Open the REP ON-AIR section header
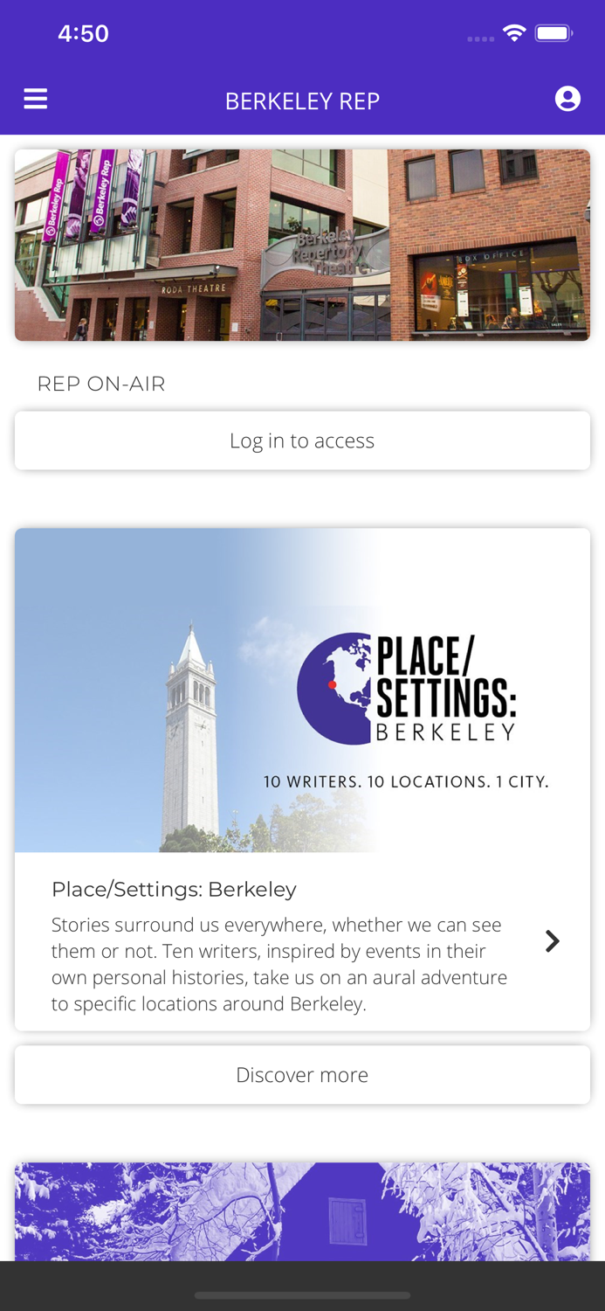Viewport: 605px width, 1311px height. click(x=100, y=383)
